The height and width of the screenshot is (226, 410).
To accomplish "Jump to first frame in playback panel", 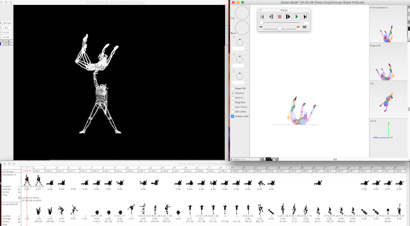I will click(262, 17).
